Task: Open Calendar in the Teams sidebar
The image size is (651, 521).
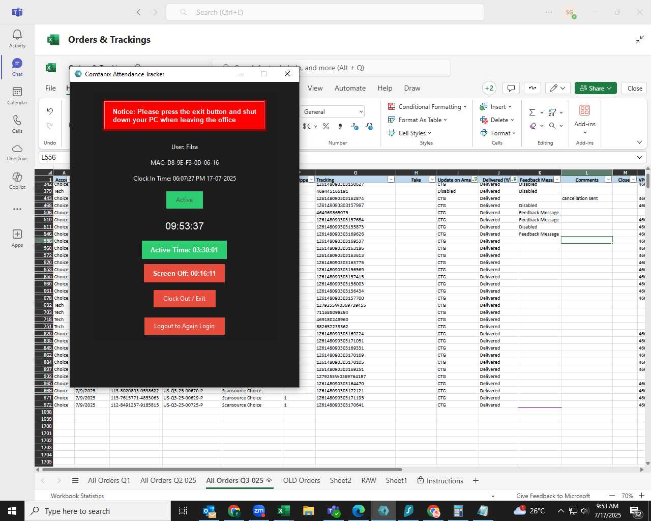Action: coord(17,96)
